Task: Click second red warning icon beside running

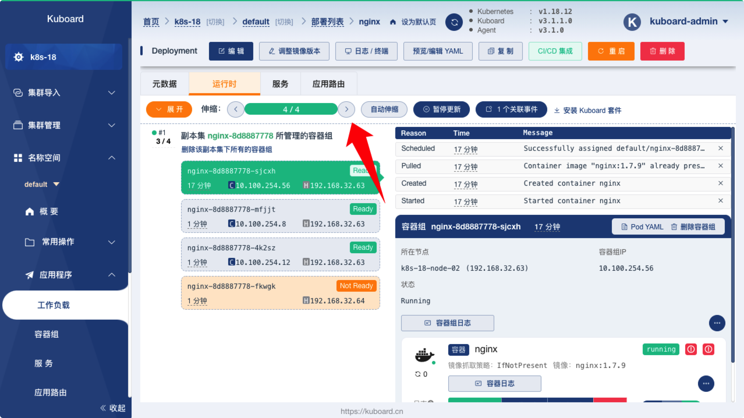Action: 708,349
